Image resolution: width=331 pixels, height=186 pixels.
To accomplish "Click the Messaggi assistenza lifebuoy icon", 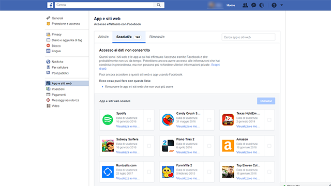I will point(48,100).
